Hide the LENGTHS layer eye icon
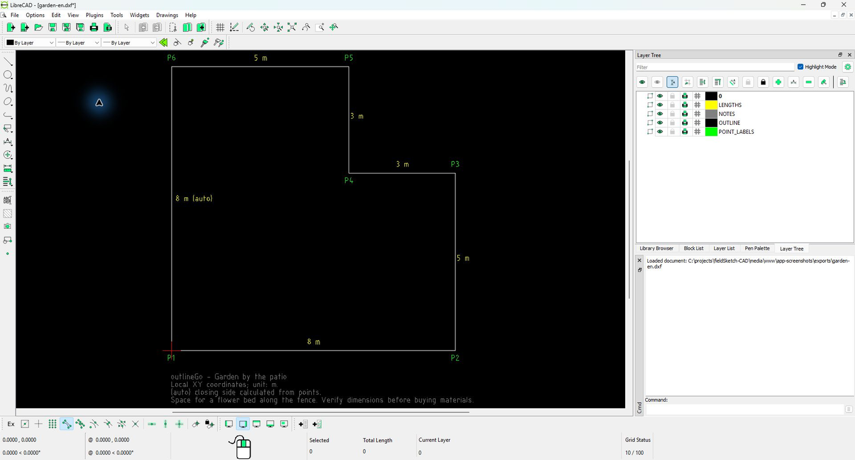Screen dimensions: 855x460 click(x=660, y=105)
